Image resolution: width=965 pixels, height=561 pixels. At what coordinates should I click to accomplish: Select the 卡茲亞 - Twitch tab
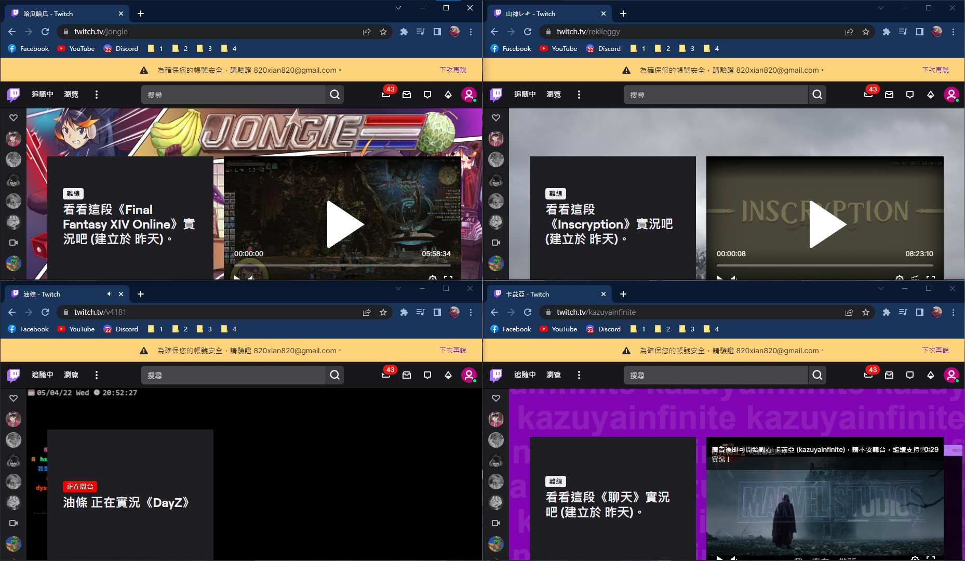click(x=549, y=295)
